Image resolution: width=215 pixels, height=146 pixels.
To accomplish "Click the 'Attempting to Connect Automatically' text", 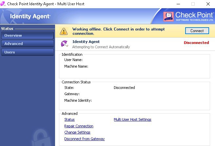I will [x=101, y=47].
